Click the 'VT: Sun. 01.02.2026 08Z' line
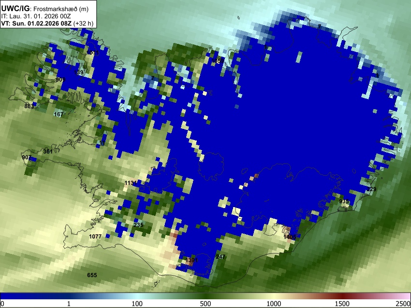The width and height of the screenshot is (411, 308). tap(36, 23)
